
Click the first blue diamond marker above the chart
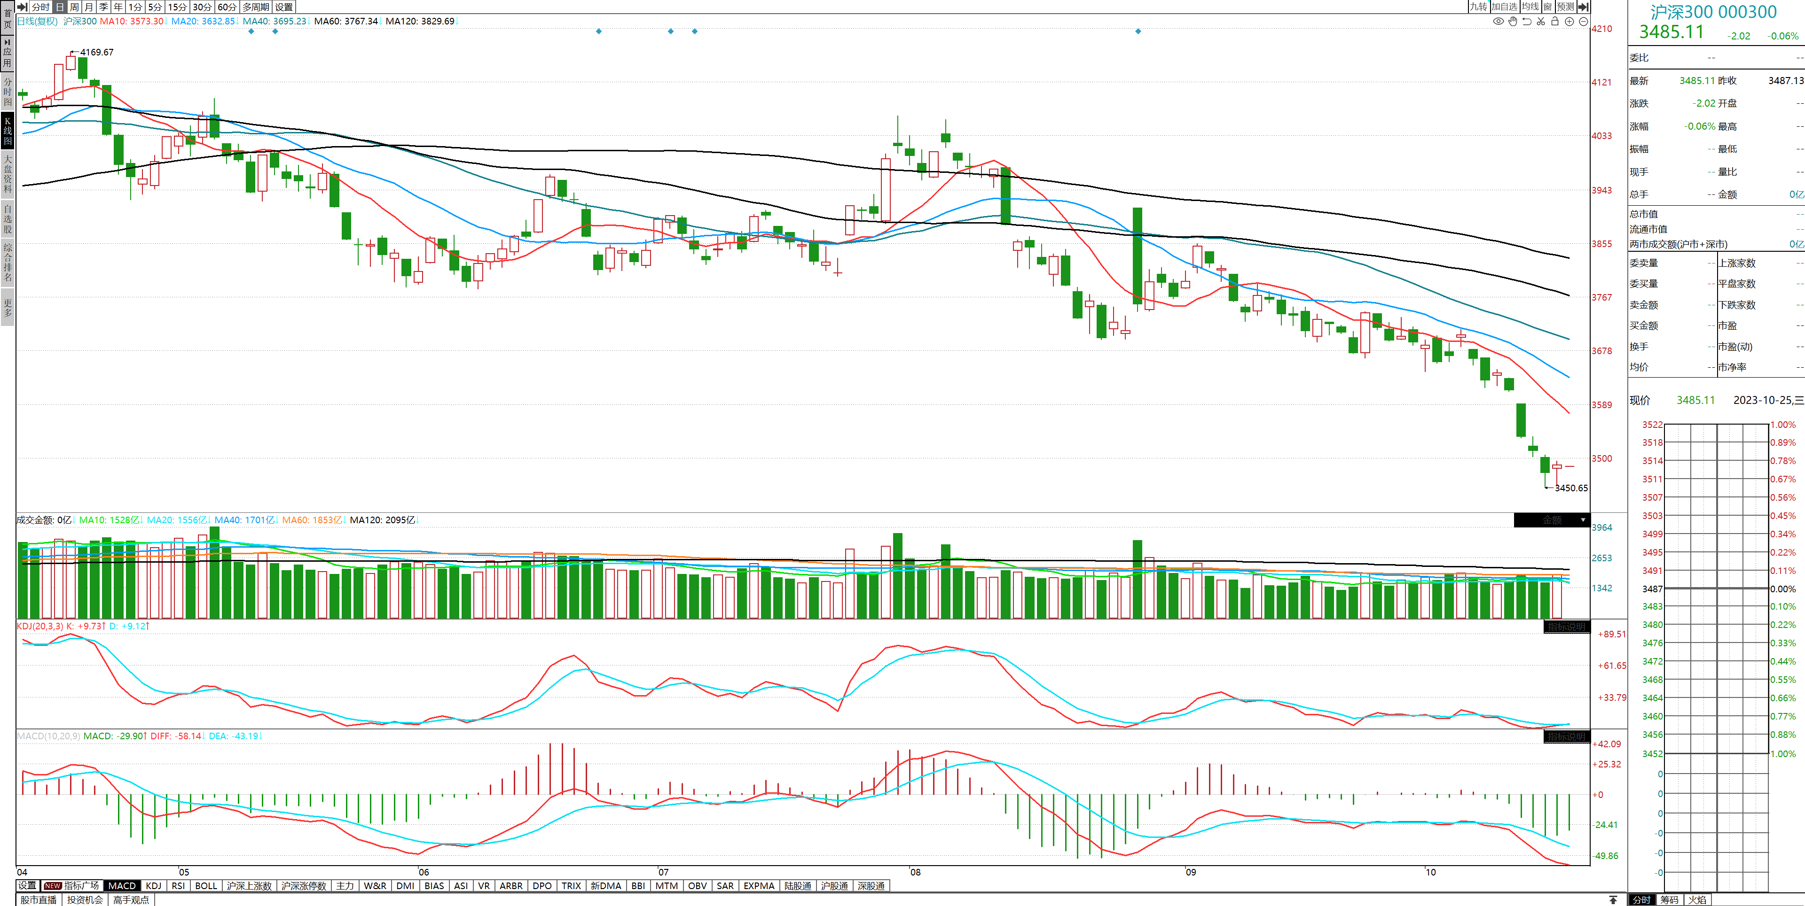tap(251, 31)
